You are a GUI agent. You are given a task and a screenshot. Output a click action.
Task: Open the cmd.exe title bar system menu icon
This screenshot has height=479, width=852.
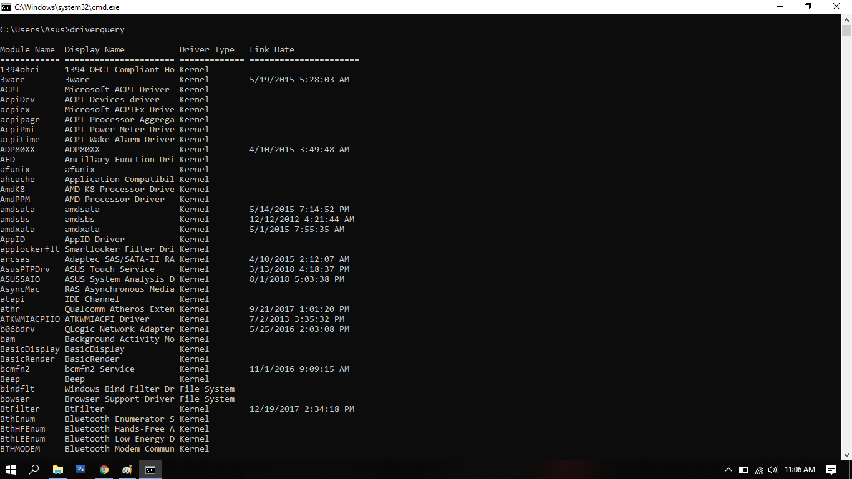pyautogui.click(x=6, y=7)
